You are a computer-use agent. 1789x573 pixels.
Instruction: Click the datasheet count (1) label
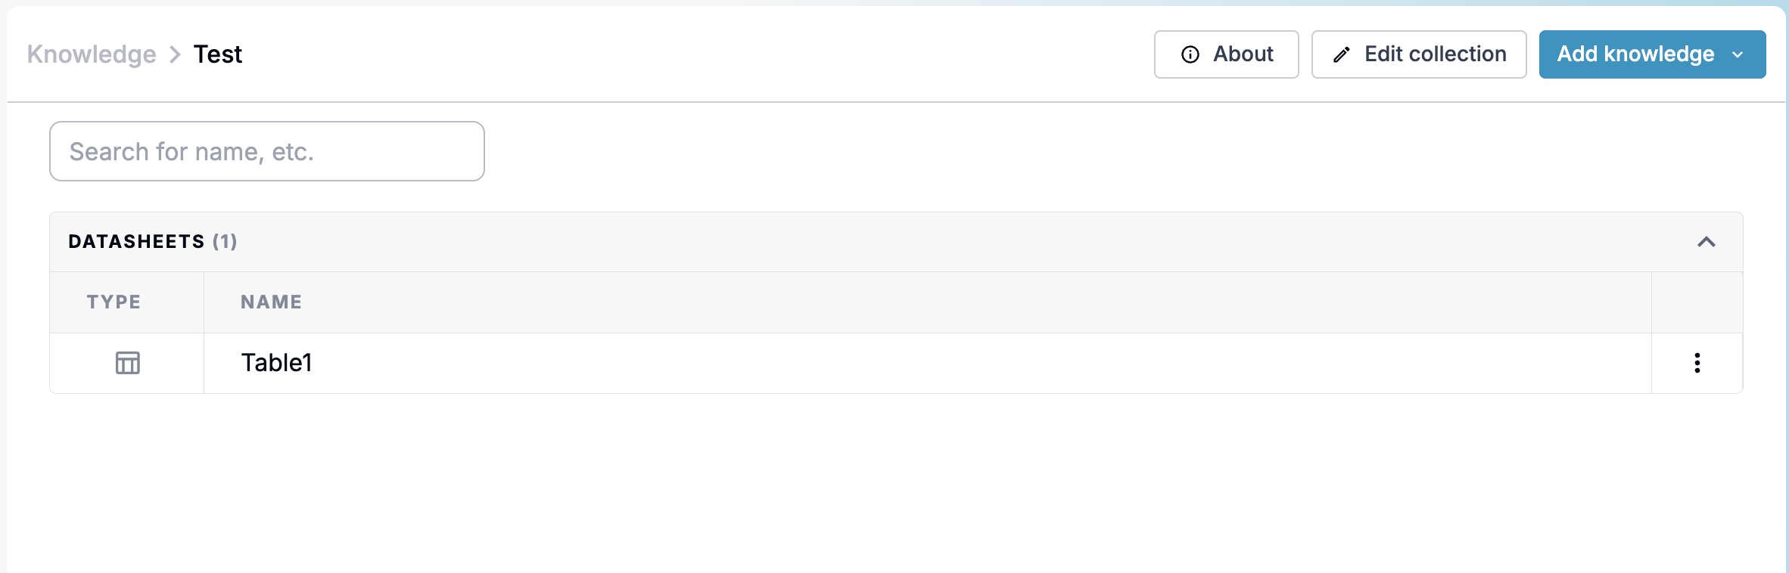pos(225,241)
